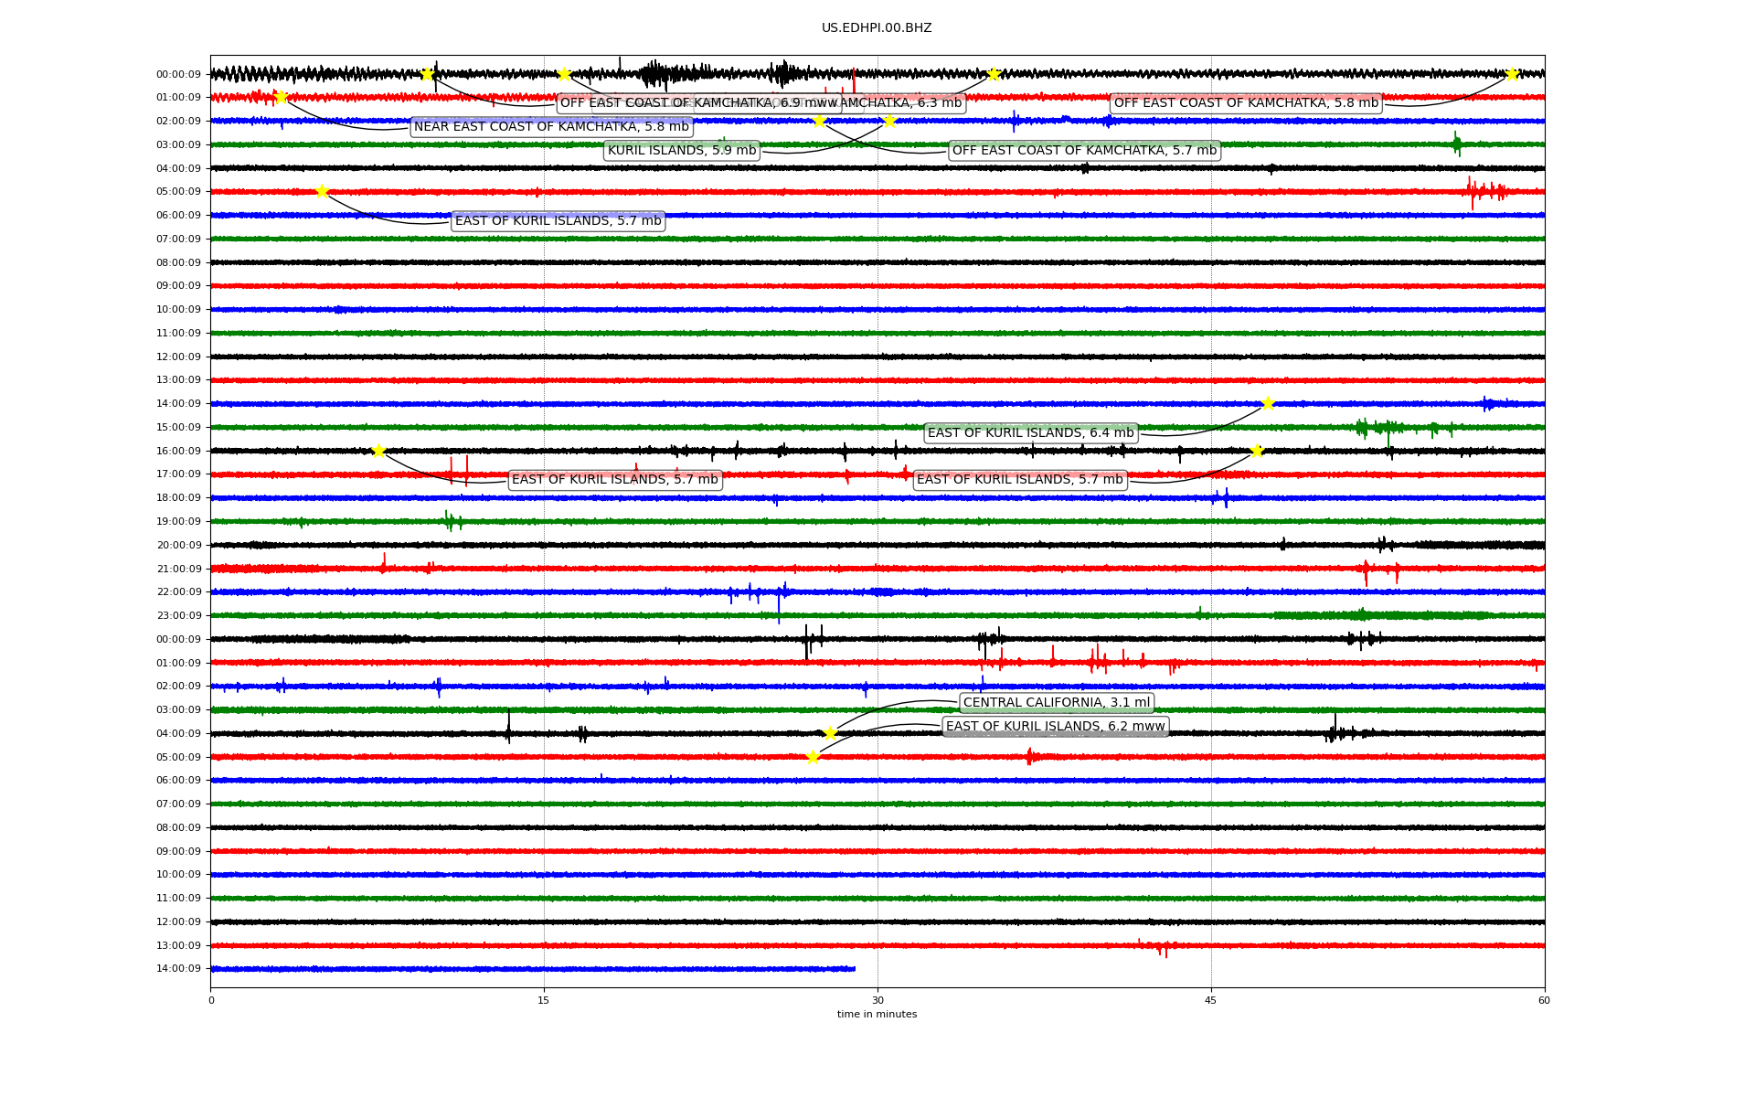Viewport: 1755px width, 1097px height.
Task: Select the 19:00:09 row time label
Action: (178, 521)
